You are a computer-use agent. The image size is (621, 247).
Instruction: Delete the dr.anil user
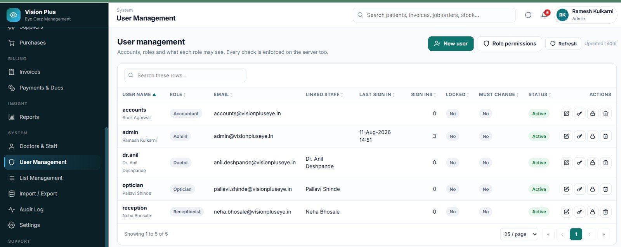click(605, 163)
